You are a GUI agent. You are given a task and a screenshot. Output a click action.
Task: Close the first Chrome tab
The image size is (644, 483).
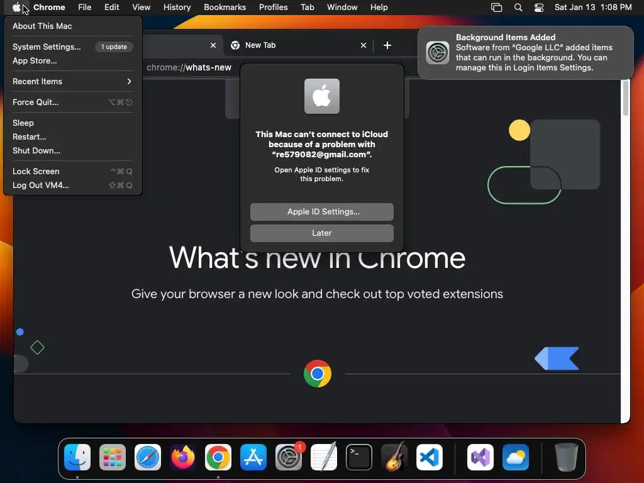click(x=213, y=45)
